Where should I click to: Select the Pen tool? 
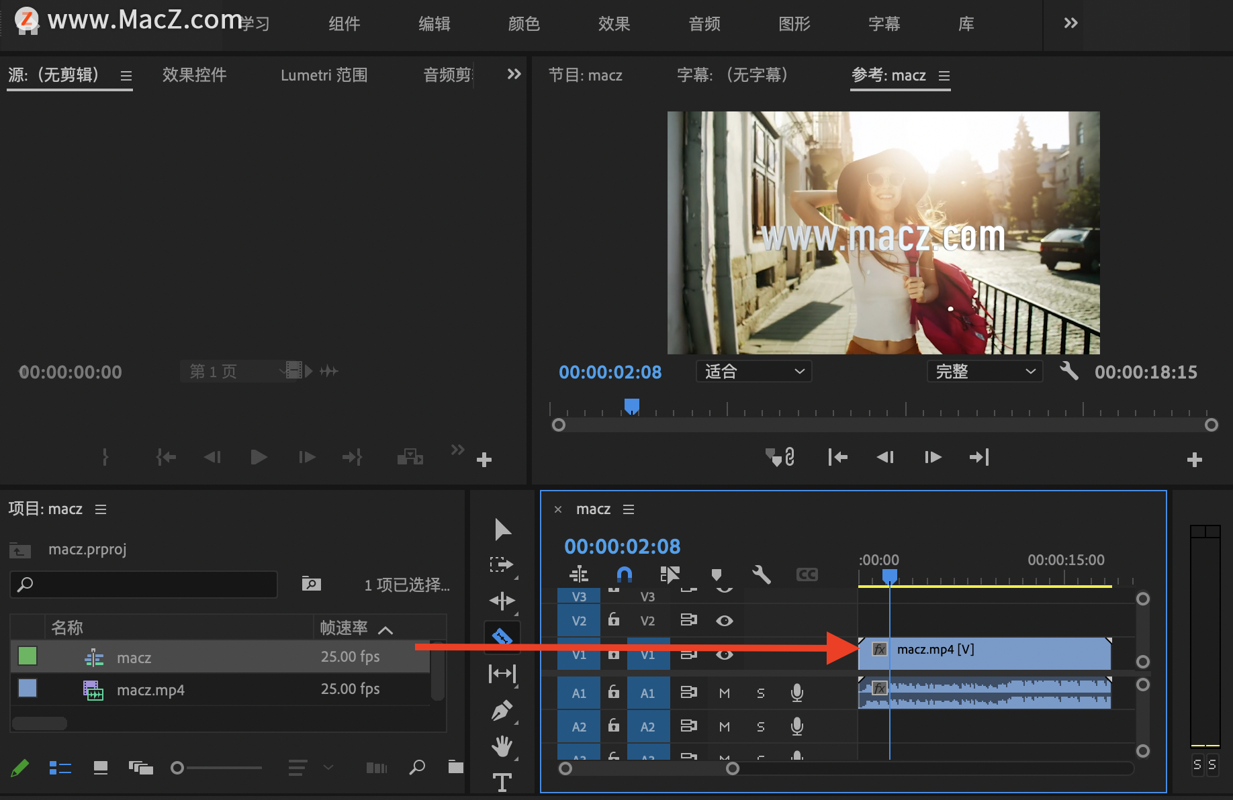pyautogui.click(x=502, y=710)
